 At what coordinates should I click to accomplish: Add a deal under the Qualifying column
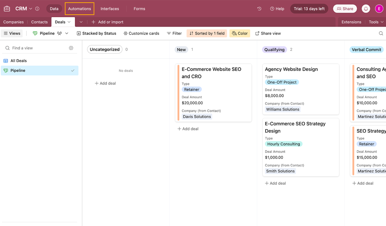click(275, 183)
